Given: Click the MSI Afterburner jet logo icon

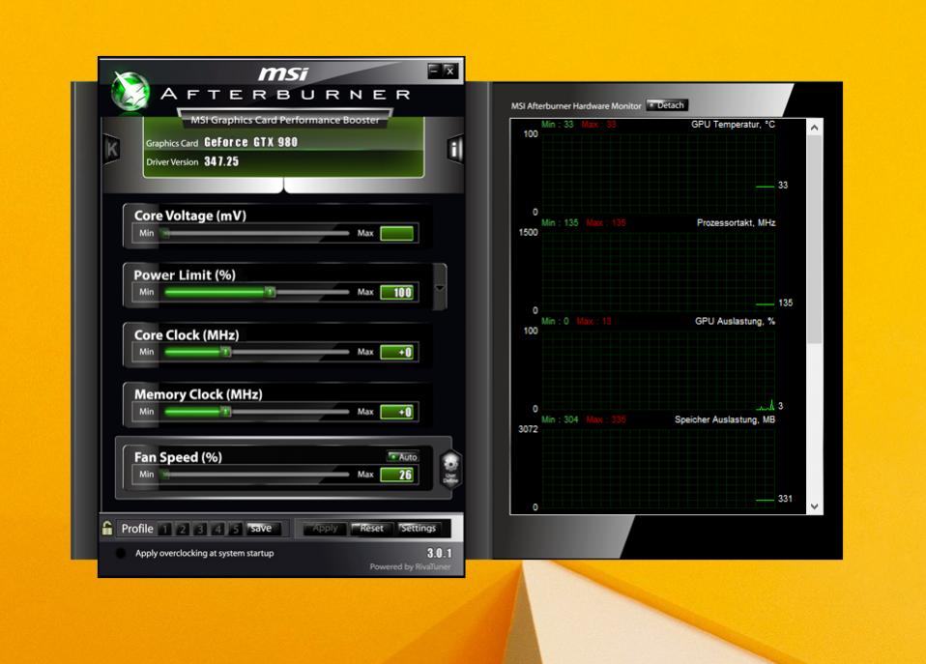Looking at the screenshot, I should tap(130, 91).
